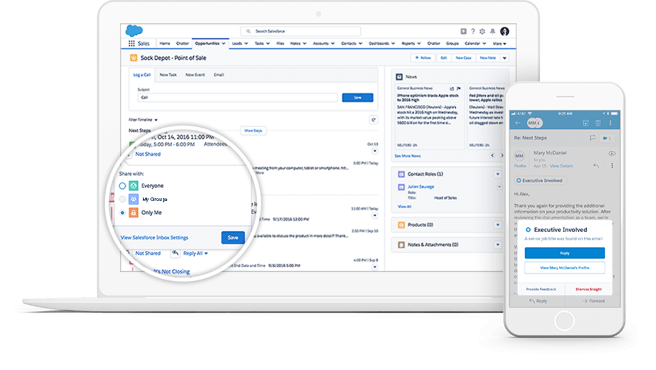Select the My Groups sharing option

(x=122, y=199)
